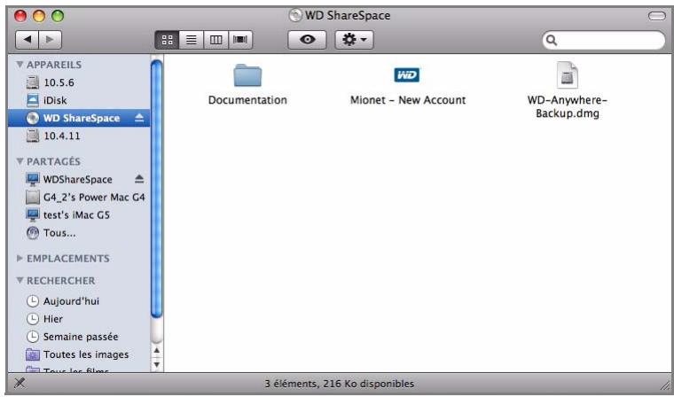674x397 pixels.
Task: Open Toutes les images search
Action: click(x=79, y=354)
